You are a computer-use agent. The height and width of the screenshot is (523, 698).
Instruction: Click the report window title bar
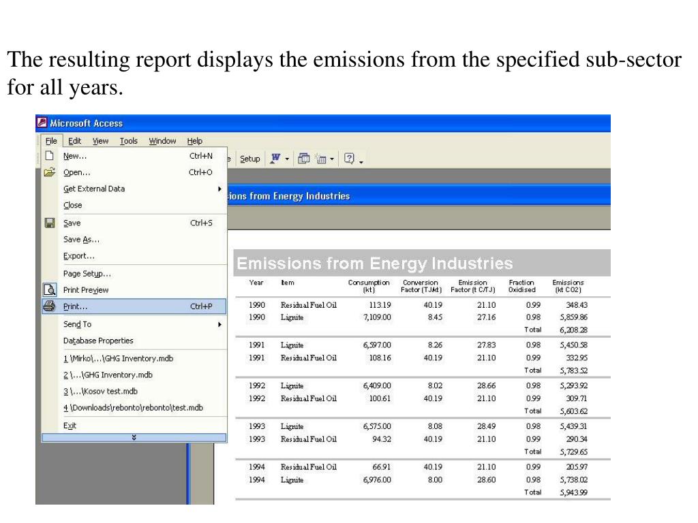point(419,195)
